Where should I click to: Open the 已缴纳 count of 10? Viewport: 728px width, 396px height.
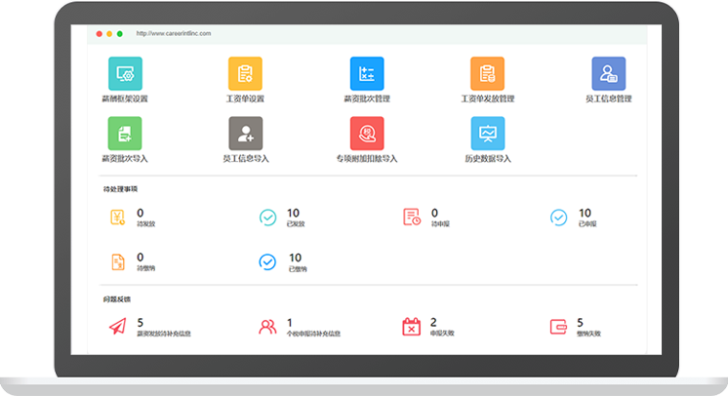(x=294, y=257)
